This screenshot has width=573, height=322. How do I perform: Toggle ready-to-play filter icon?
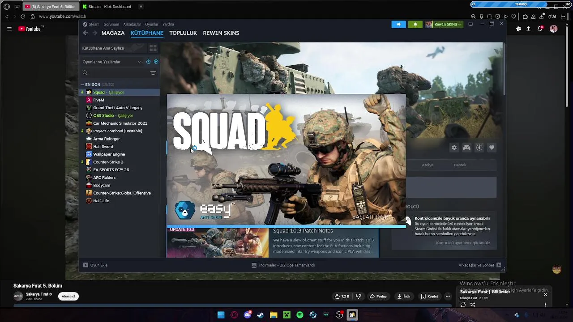coord(156,62)
